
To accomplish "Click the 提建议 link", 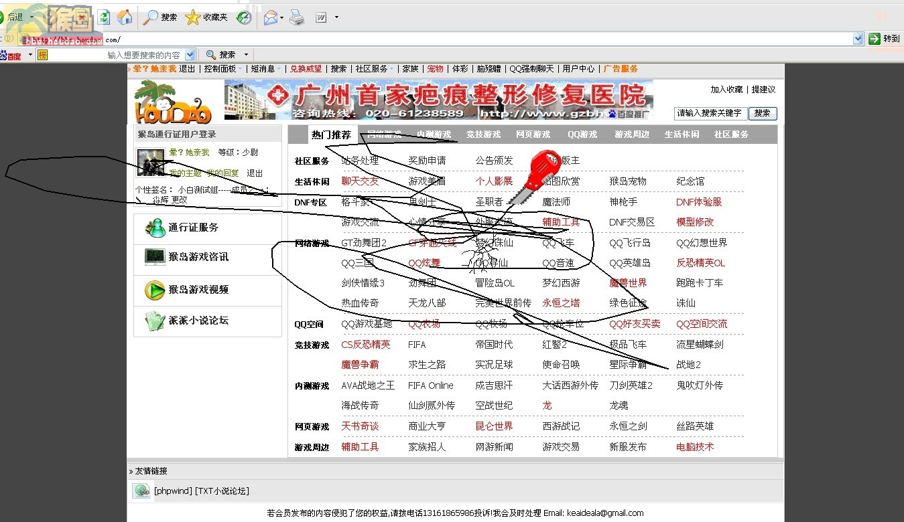I will [x=763, y=90].
